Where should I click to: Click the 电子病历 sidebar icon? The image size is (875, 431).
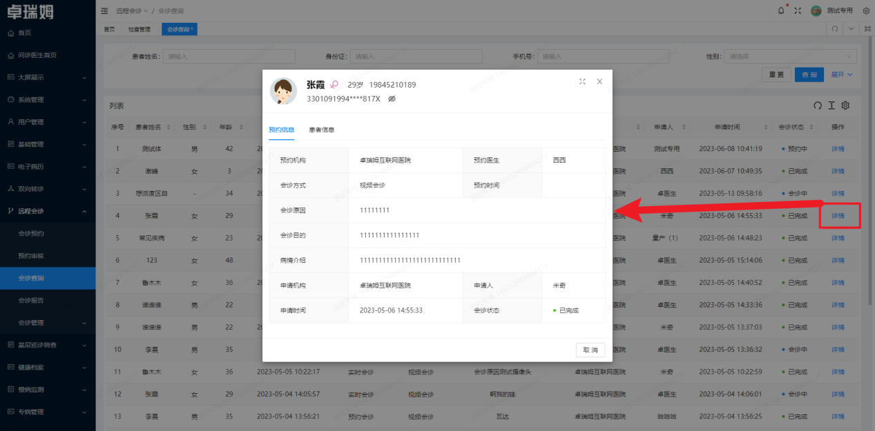click(10, 166)
